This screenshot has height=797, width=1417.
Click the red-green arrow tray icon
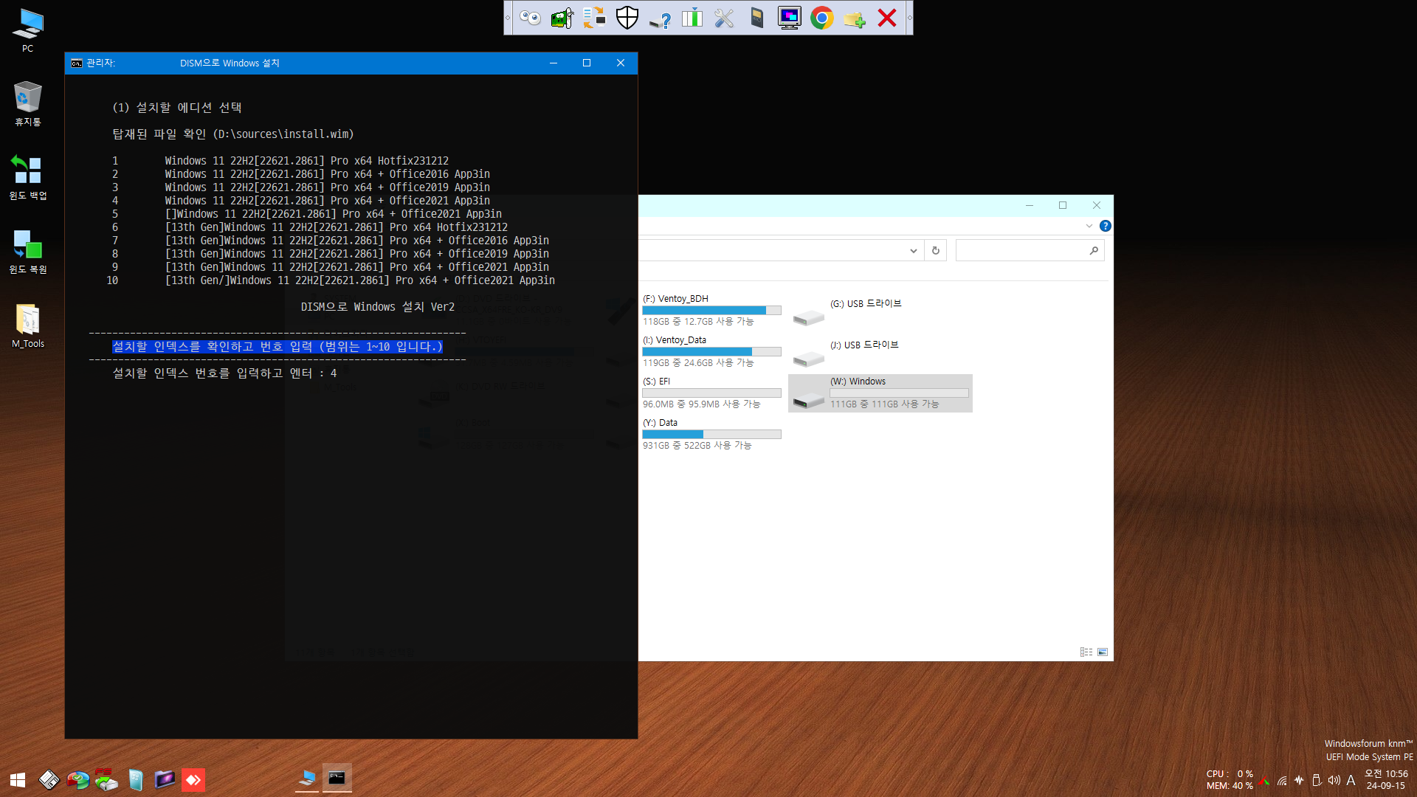[x=1264, y=781]
